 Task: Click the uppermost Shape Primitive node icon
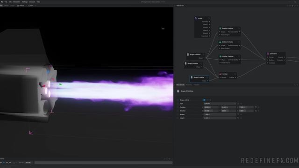(x=188, y=55)
